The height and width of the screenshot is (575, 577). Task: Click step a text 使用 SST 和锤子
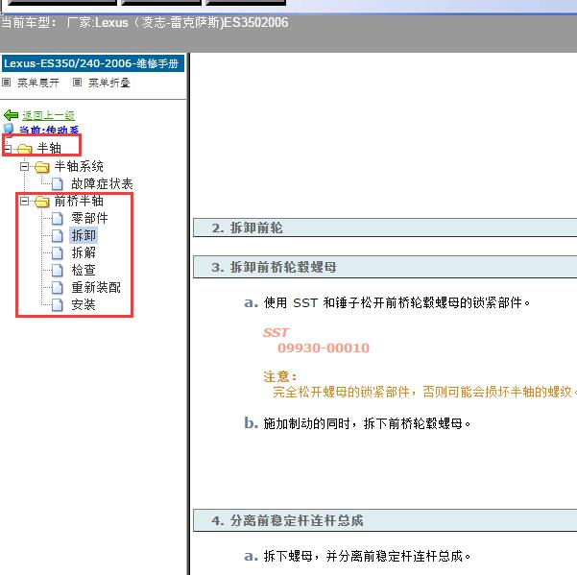click(397, 302)
